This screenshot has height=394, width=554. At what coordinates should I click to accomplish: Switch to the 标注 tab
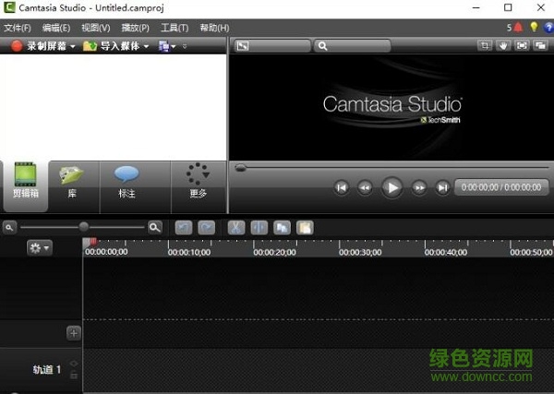(126, 183)
